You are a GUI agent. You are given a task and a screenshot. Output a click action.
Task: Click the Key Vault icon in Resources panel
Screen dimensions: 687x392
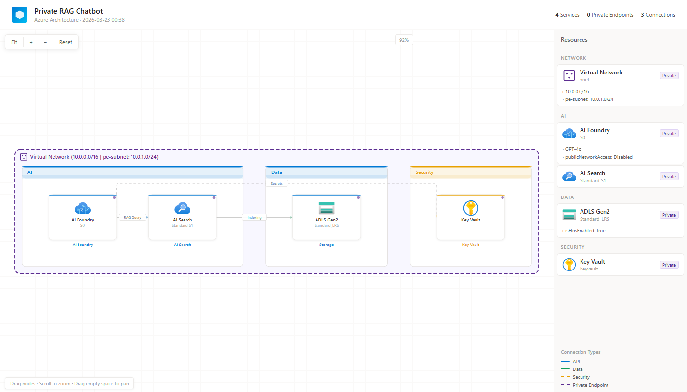coord(569,265)
